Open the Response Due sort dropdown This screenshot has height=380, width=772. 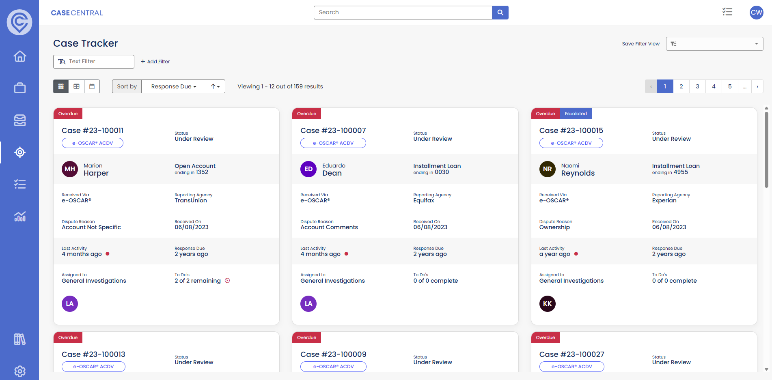pyautogui.click(x=174, y=86)
